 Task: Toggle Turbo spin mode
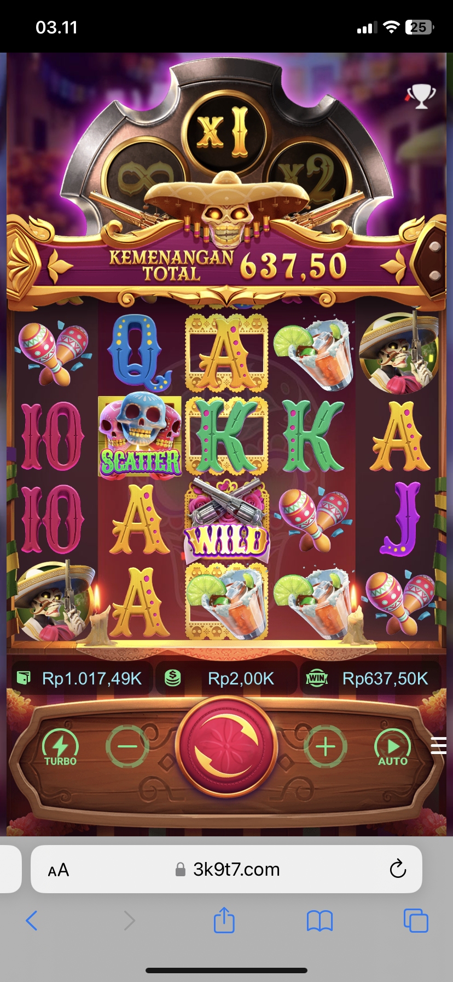(60, 746)
